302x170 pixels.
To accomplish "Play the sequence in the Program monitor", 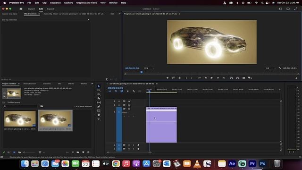I will 212,78.
